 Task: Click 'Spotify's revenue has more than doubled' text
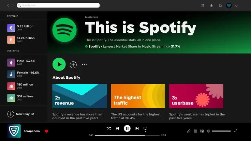coord(77,116)
